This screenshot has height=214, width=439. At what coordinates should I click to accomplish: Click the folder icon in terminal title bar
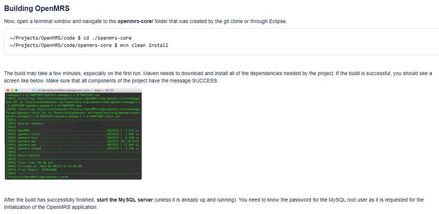(x=34, y=90)
